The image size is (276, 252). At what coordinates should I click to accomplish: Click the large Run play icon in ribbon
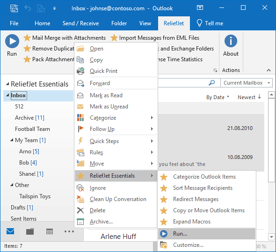click(x=12, y=41)
